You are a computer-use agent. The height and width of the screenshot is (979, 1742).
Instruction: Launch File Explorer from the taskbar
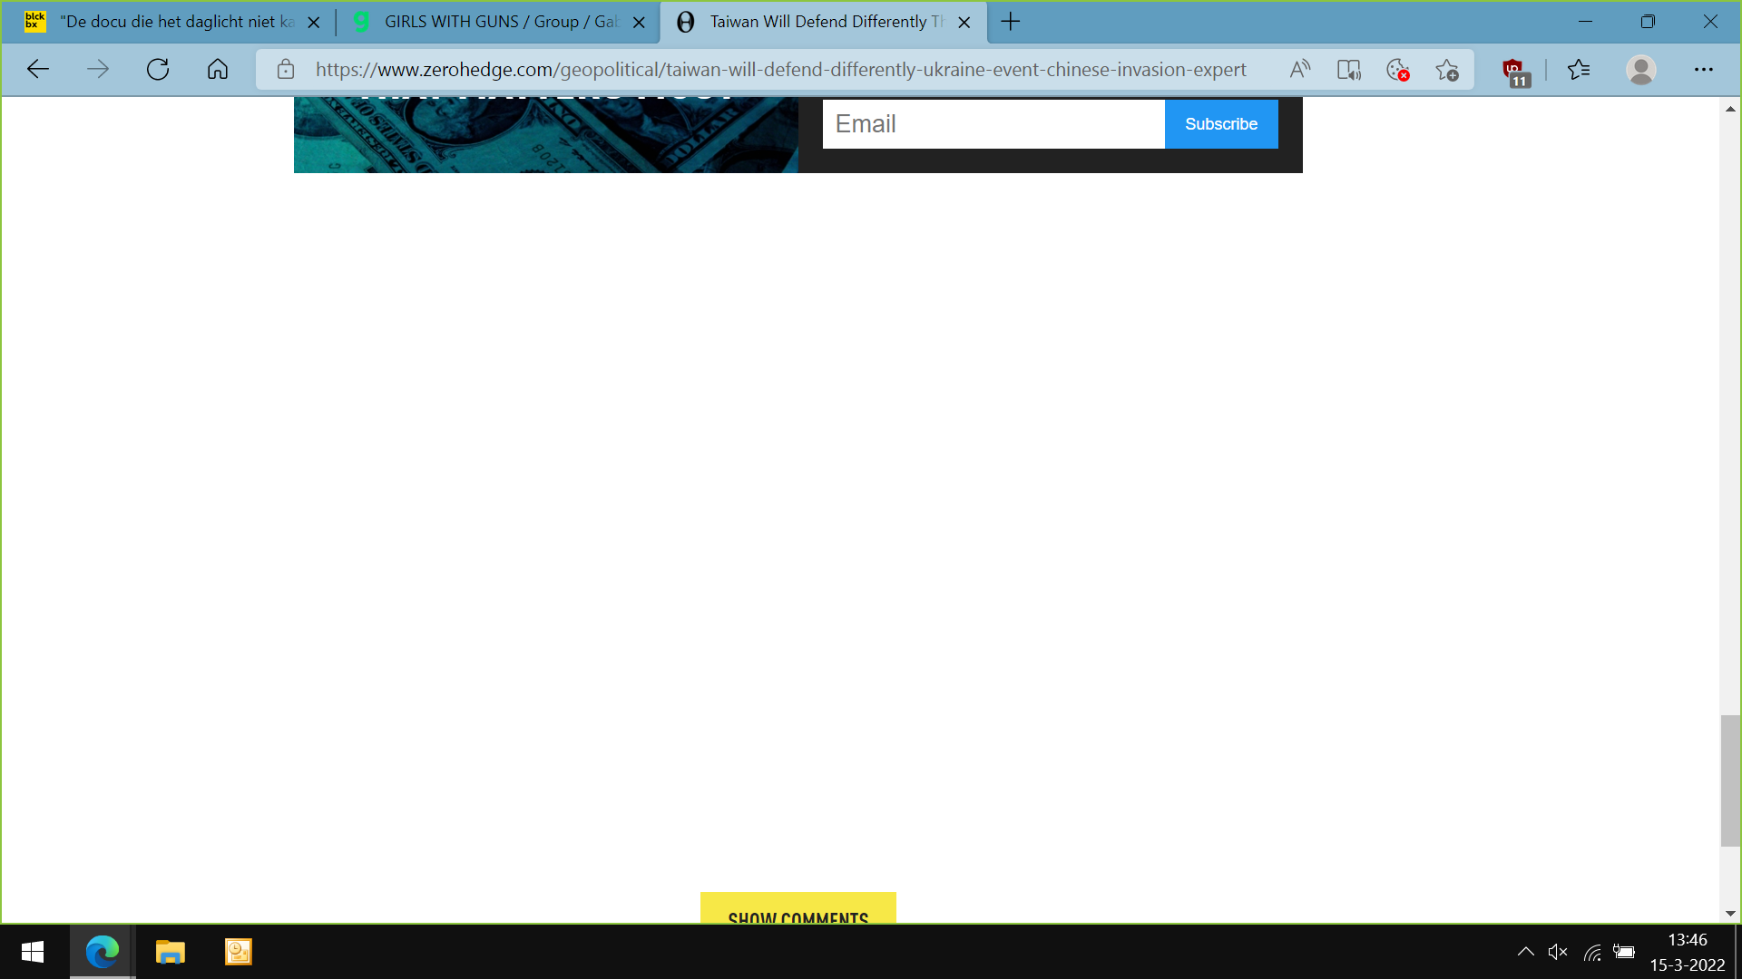click(169, 952)
